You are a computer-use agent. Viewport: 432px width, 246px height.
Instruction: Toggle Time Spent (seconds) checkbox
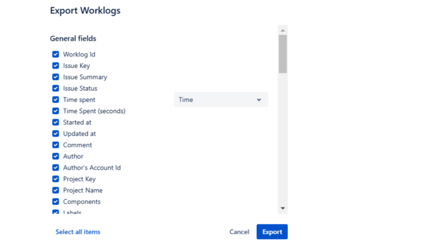click(56, 111)
